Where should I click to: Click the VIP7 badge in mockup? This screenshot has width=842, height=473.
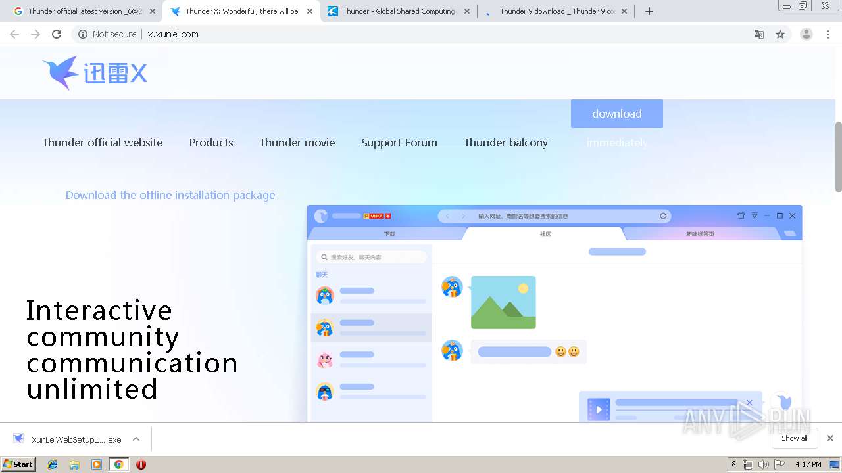click(x=377, y=215)
